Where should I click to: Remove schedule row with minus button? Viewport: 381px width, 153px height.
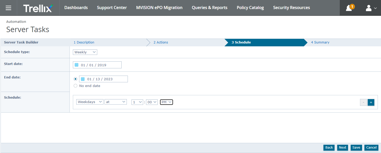click(x=363, y=103)
